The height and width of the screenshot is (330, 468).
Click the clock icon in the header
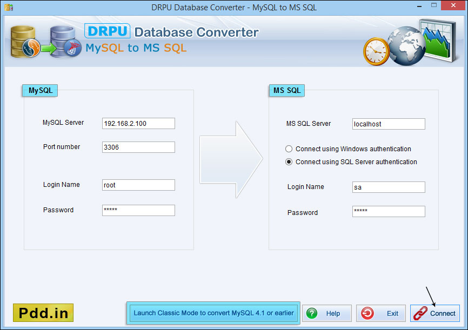pos(376,52)
